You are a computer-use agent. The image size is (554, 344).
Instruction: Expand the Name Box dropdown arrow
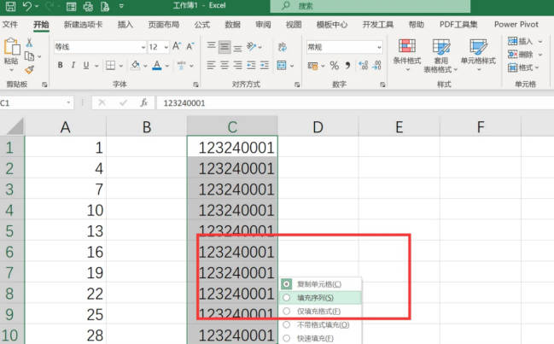tap(68, 102)
